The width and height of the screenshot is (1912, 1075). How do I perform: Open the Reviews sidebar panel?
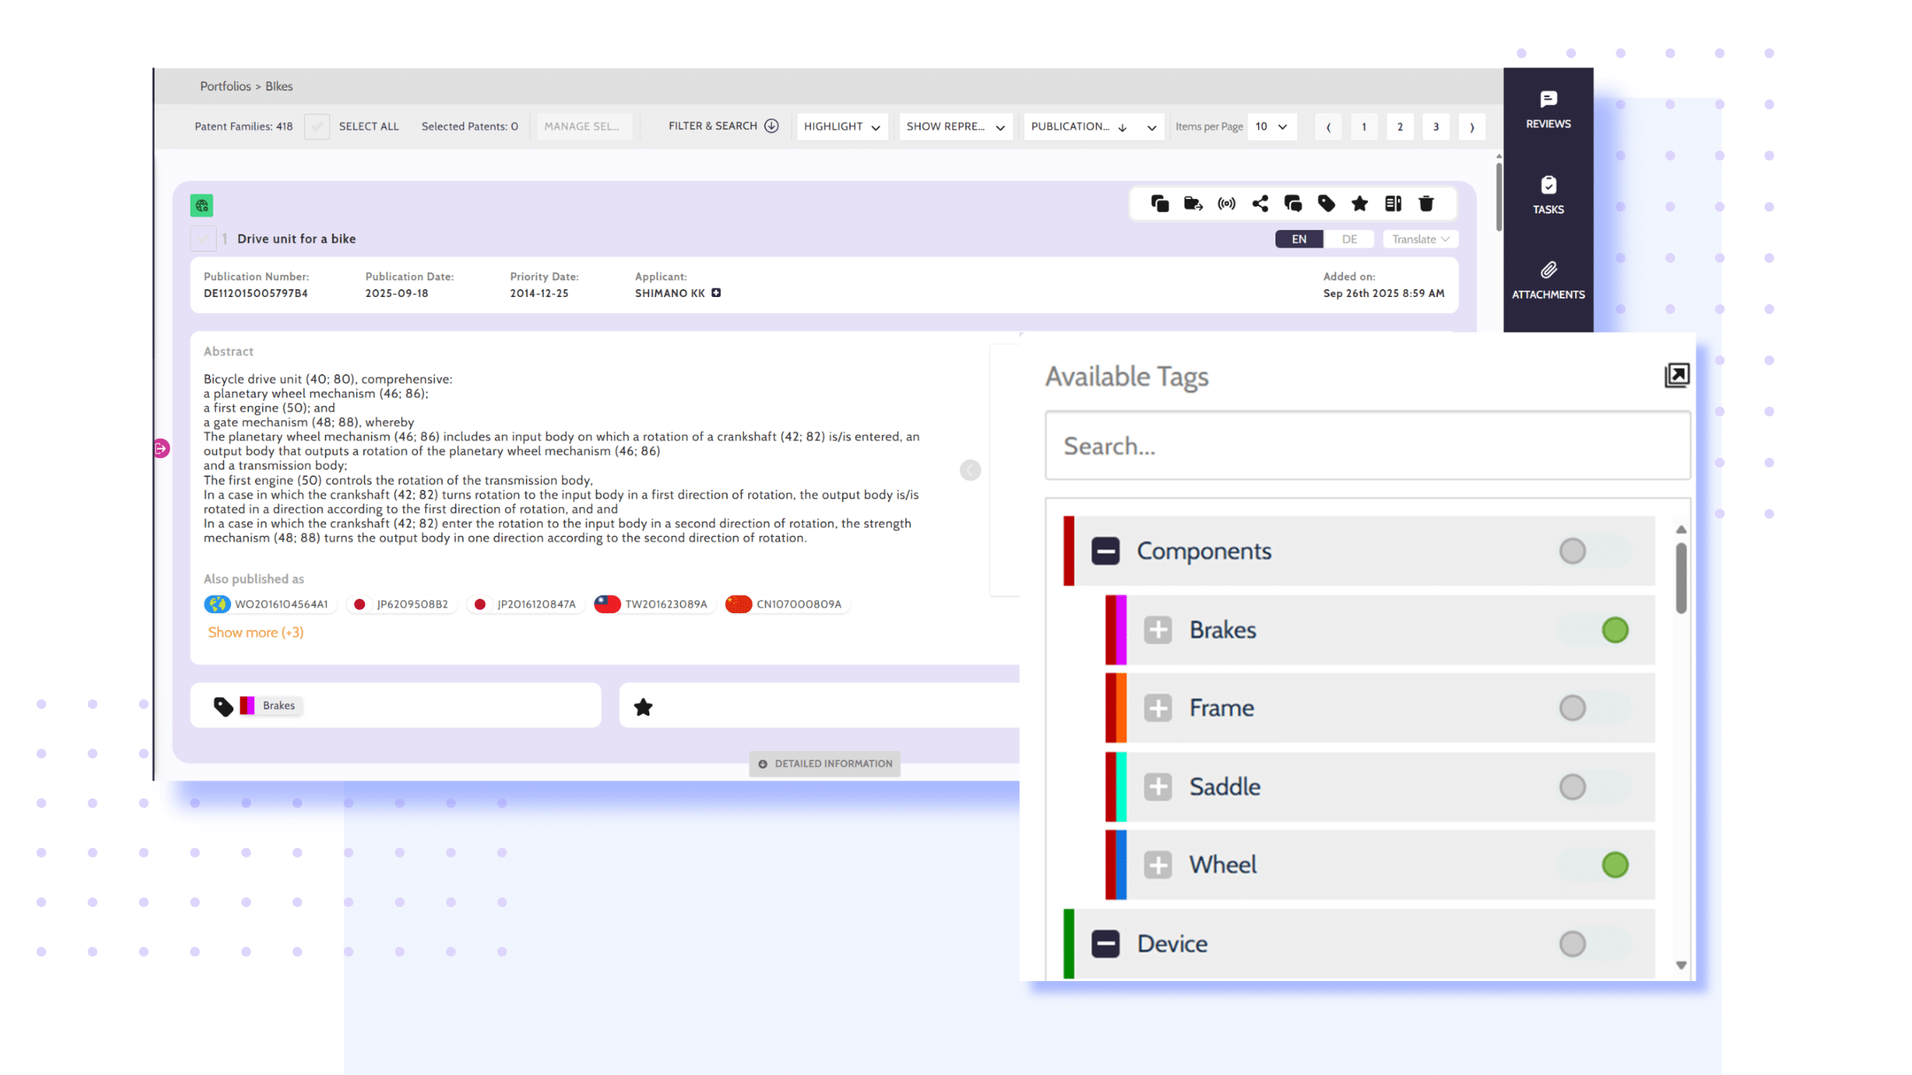[1548, 109]
